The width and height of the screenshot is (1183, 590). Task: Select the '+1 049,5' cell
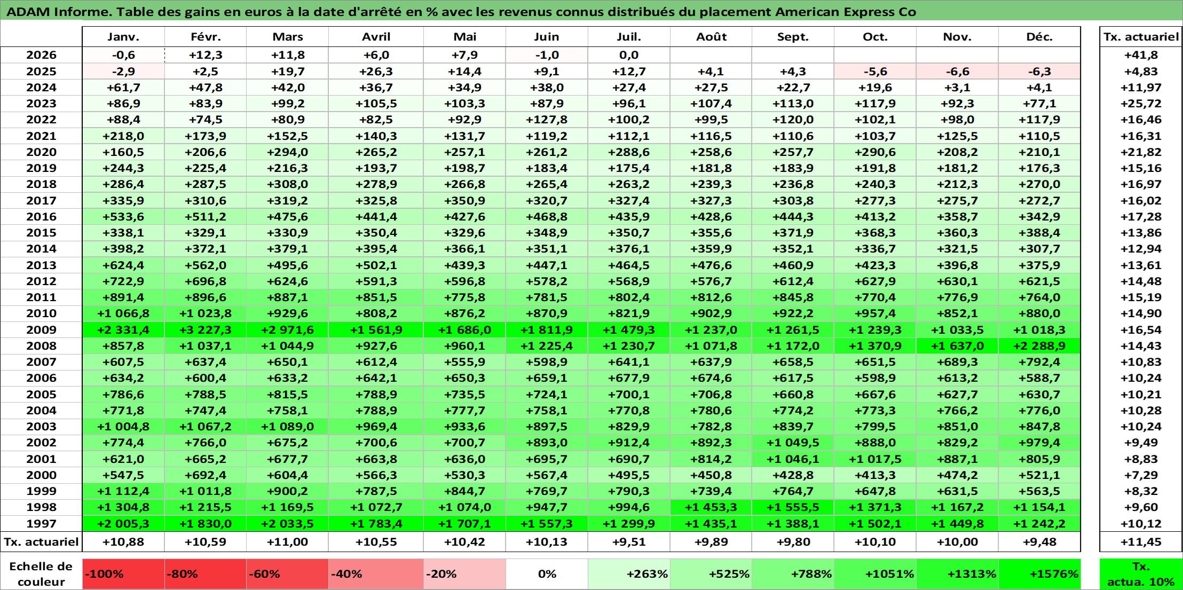(x=793, y=443)
